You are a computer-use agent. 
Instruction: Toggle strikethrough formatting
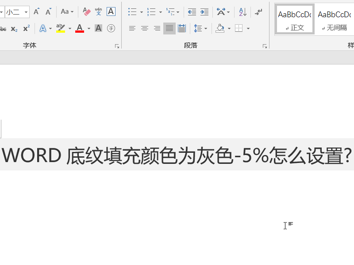point(3,29)
